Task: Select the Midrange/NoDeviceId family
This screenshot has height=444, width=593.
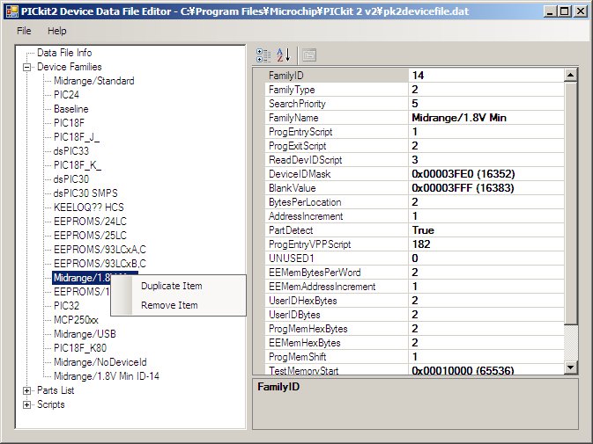Action: pyautogui.click(x=100, y=362)
